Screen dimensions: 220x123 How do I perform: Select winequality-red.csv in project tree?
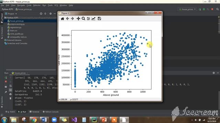tap(18, 37)
